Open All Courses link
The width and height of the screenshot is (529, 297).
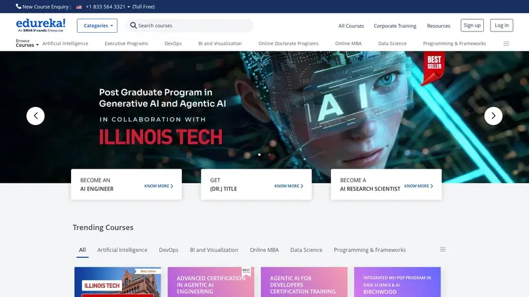(351, 26)
